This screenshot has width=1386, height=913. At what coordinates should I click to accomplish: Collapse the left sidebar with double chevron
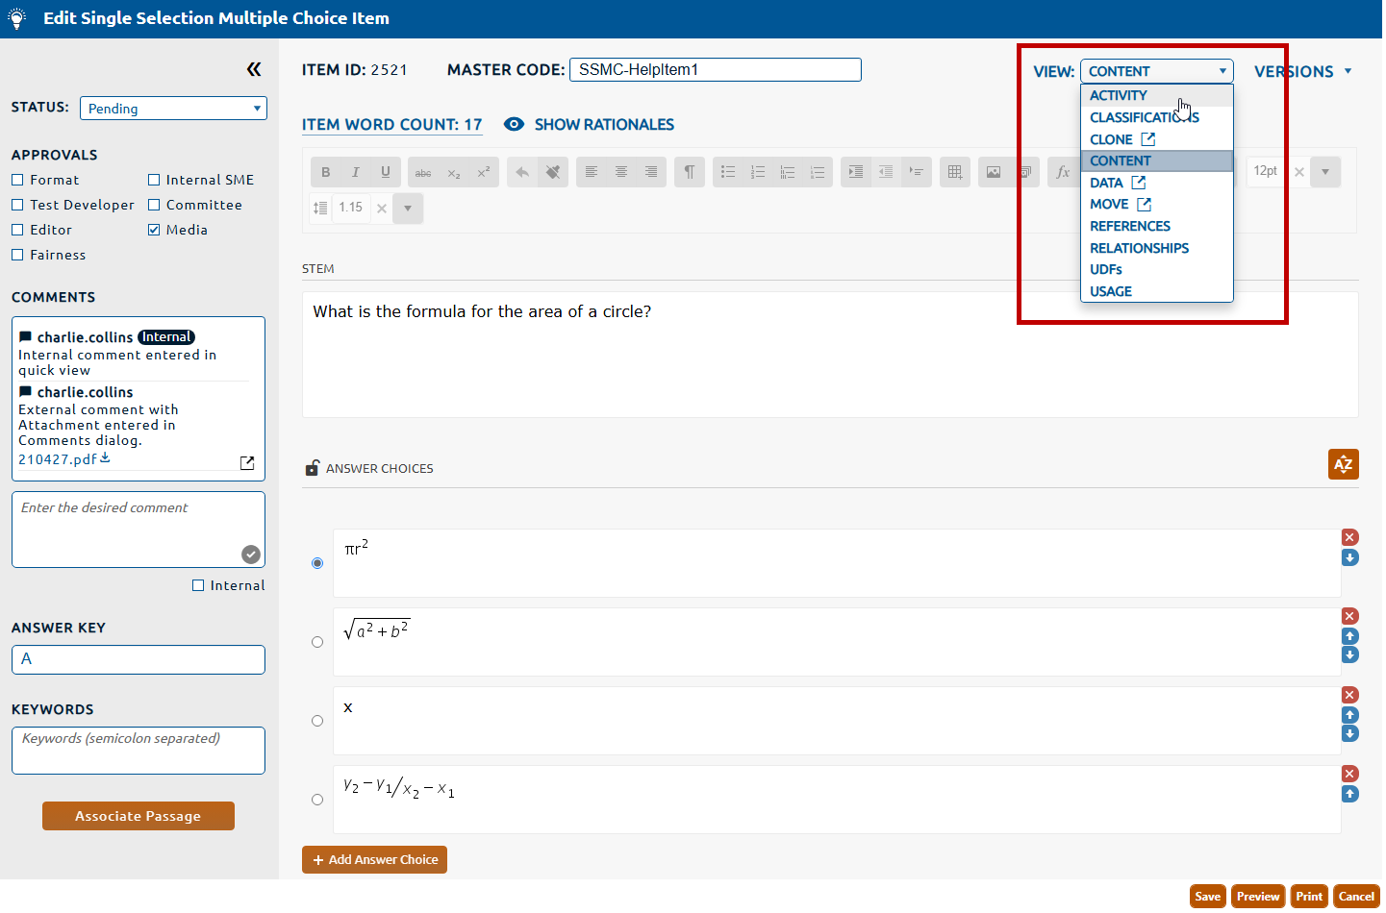coord(254,69)
